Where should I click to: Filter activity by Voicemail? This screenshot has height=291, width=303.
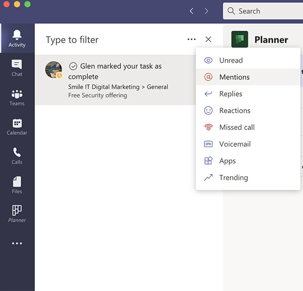pyautogui.click(x=248, y=144)
